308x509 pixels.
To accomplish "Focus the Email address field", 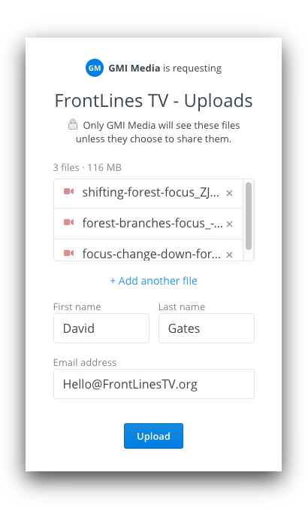I will click(x=154, y=384).
